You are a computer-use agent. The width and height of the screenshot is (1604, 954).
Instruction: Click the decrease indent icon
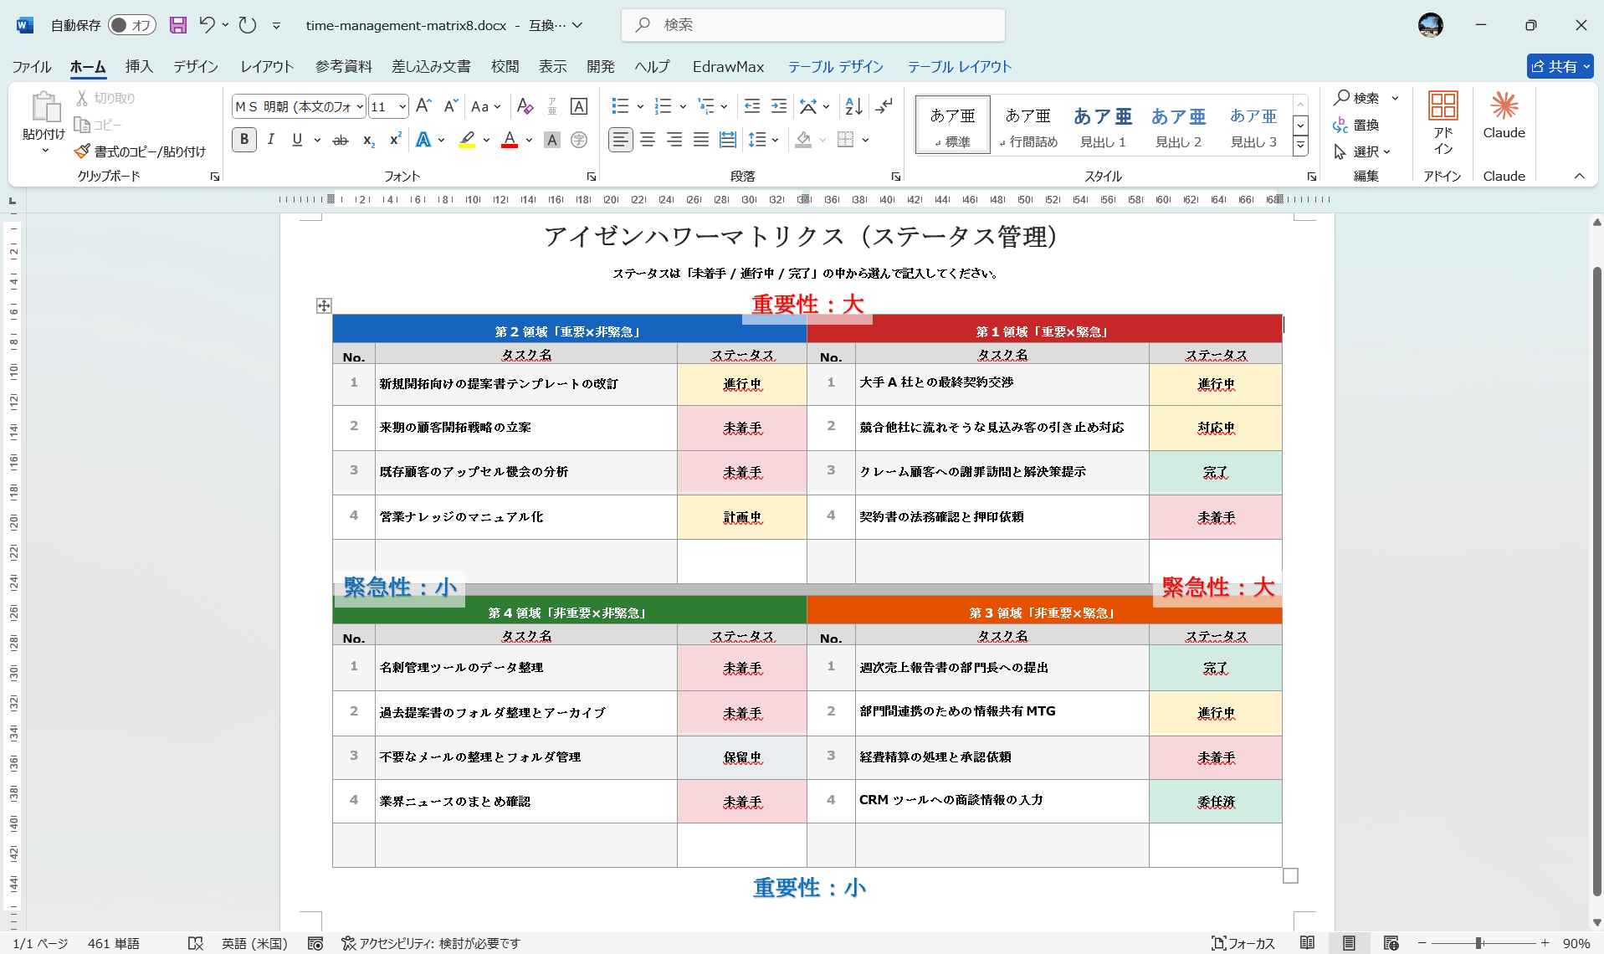tap(752, 106)
